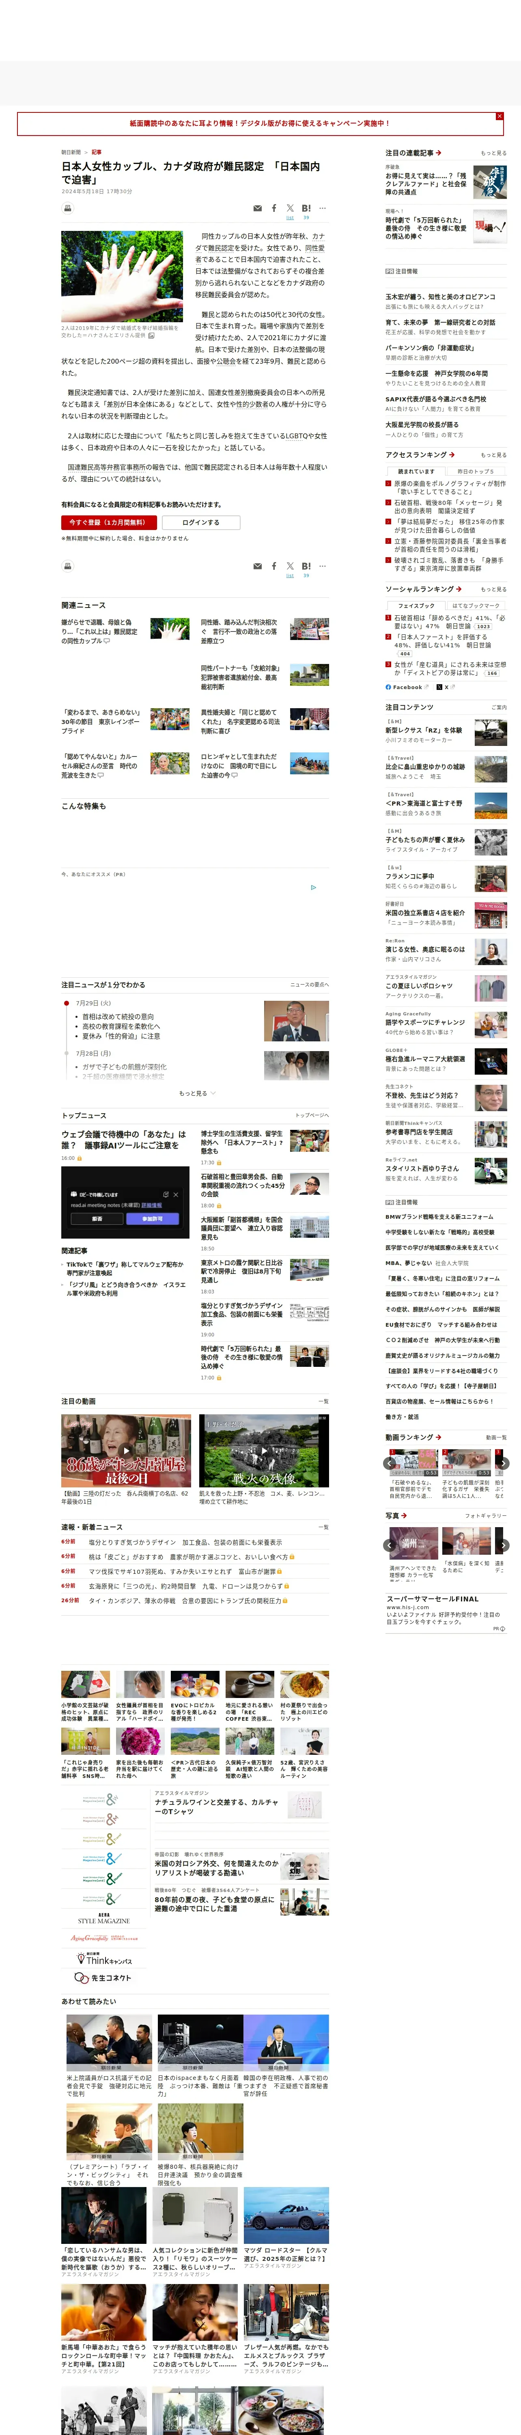Click the 写真 red arrow heading

[x=396, y=1516]
